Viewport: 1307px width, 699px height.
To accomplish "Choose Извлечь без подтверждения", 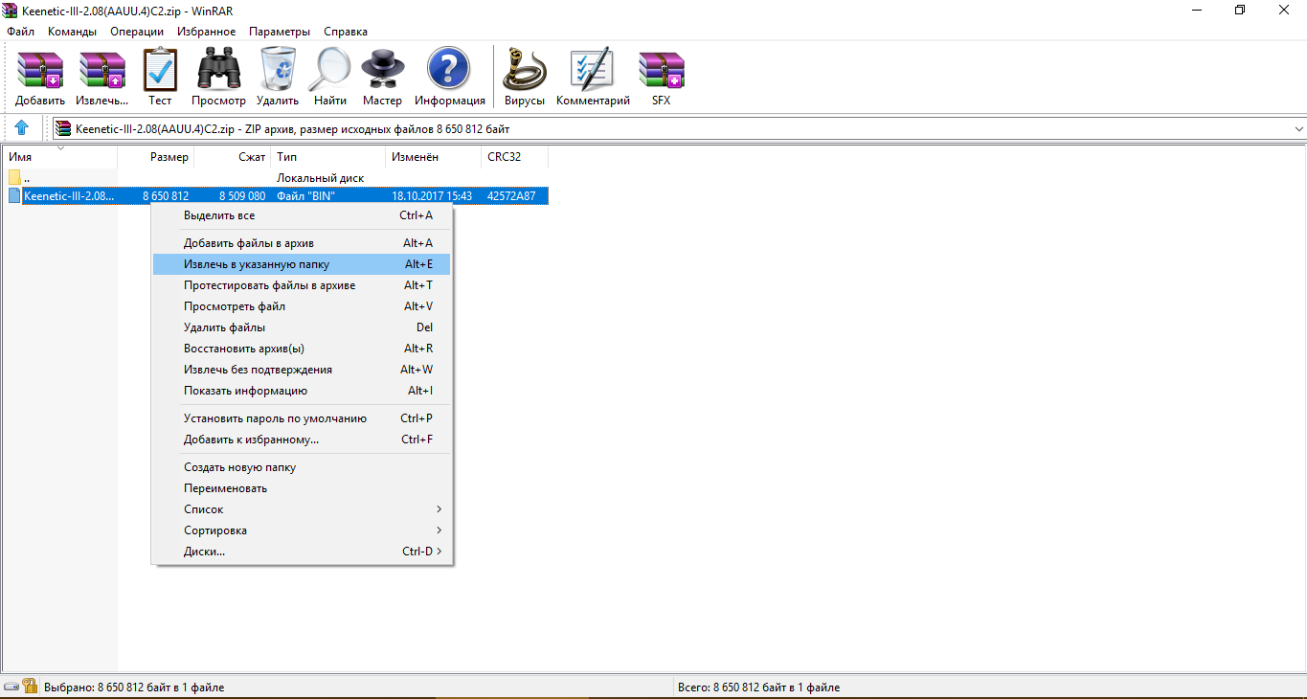I will coord(302,370).
